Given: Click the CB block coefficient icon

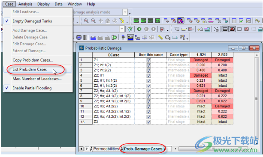Looking at the screenshot, I should click(x=168, y=38).
